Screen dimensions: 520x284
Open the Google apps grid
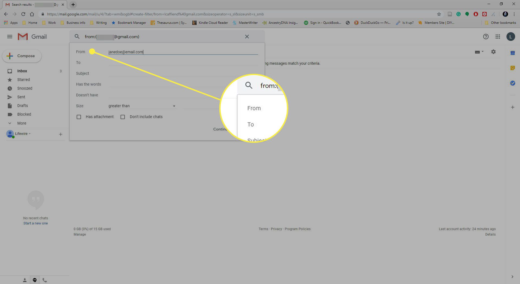(498, 37)
